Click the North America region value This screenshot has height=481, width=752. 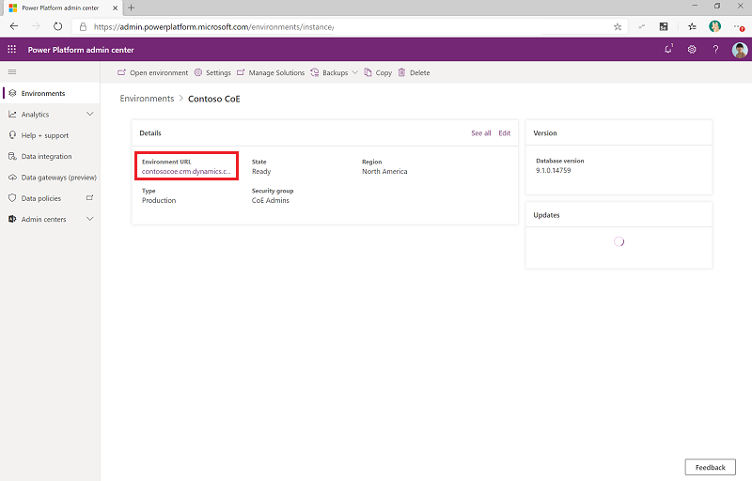[x=384, y=172]
